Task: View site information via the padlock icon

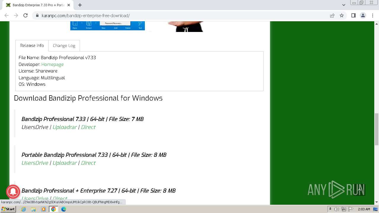Action: [x=37, y=16]
